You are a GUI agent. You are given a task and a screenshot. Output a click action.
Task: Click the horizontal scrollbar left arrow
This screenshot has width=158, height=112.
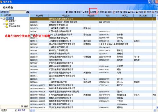pyautogui.click(x=31, y=110)
